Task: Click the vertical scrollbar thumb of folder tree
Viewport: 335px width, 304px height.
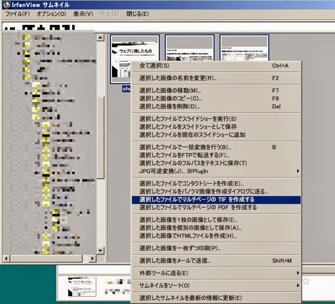Action: [x=100, y=138]
